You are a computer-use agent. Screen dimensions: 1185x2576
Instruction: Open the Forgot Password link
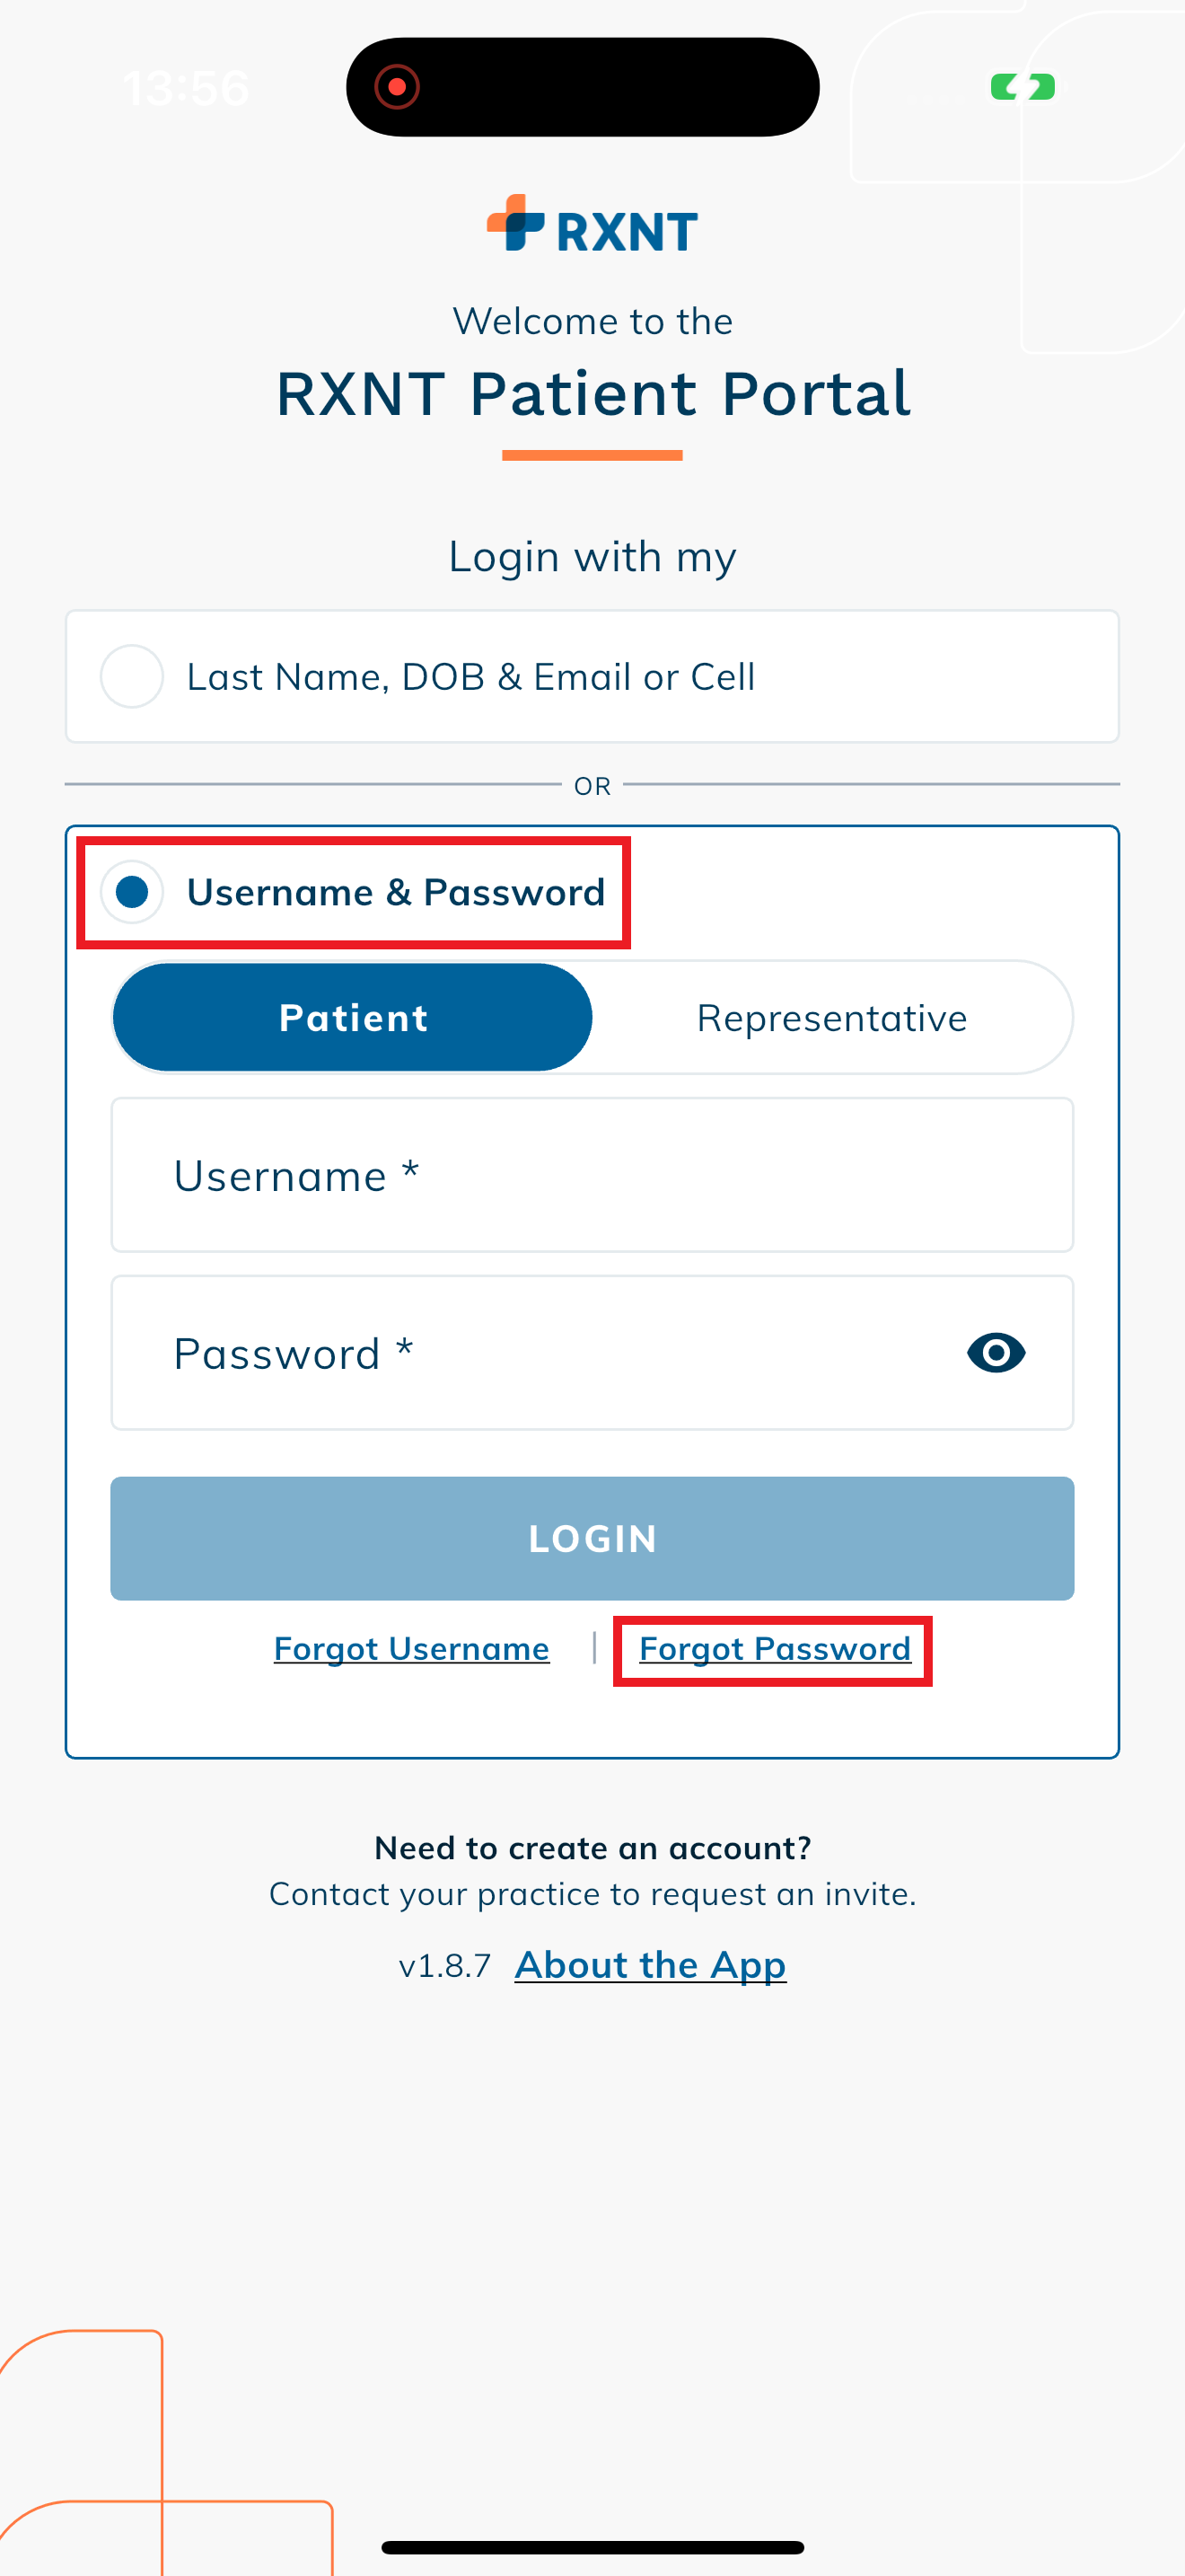click(775, 1648)
